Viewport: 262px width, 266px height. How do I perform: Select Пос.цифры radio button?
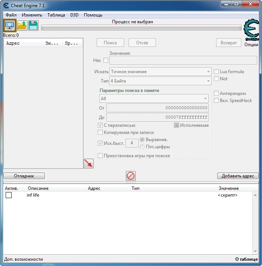[x=142, y=147]
